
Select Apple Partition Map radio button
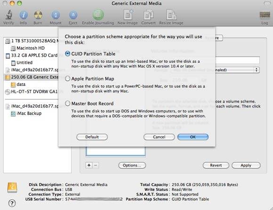pos(68,79)
